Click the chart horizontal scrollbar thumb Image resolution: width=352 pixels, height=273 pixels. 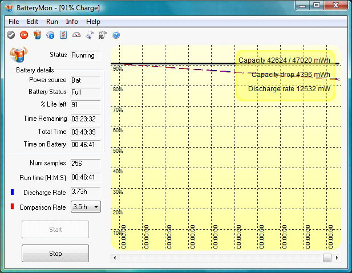pos(327,258)
